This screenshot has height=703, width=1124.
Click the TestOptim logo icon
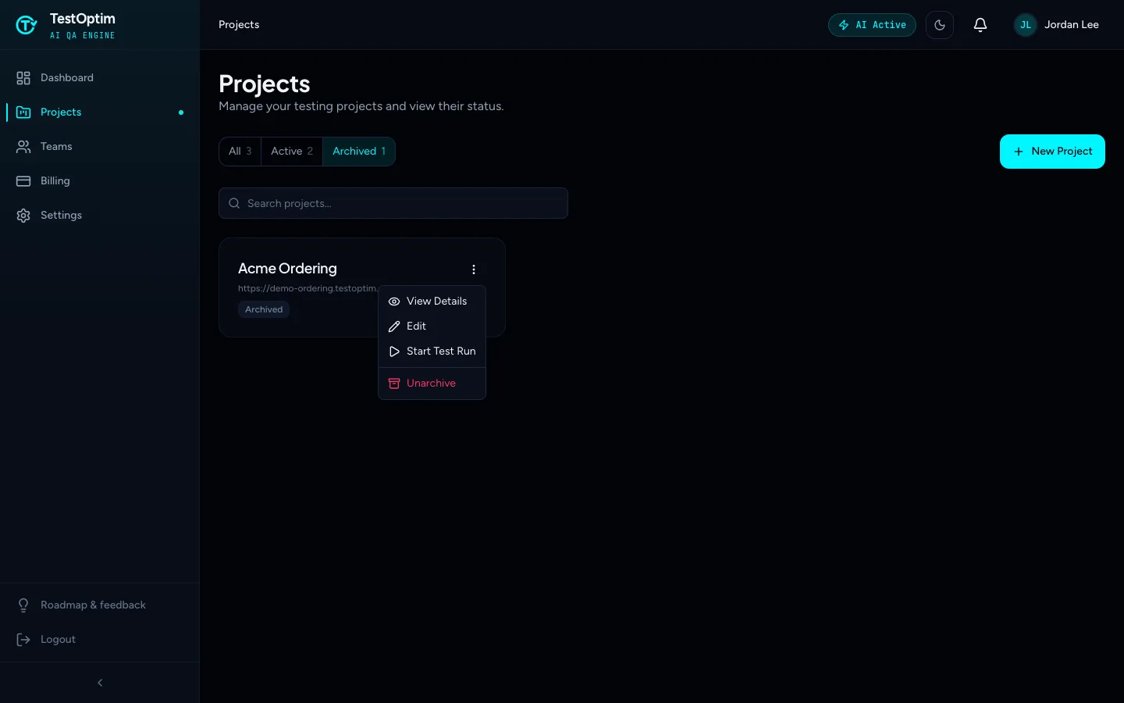coord(27,25)
